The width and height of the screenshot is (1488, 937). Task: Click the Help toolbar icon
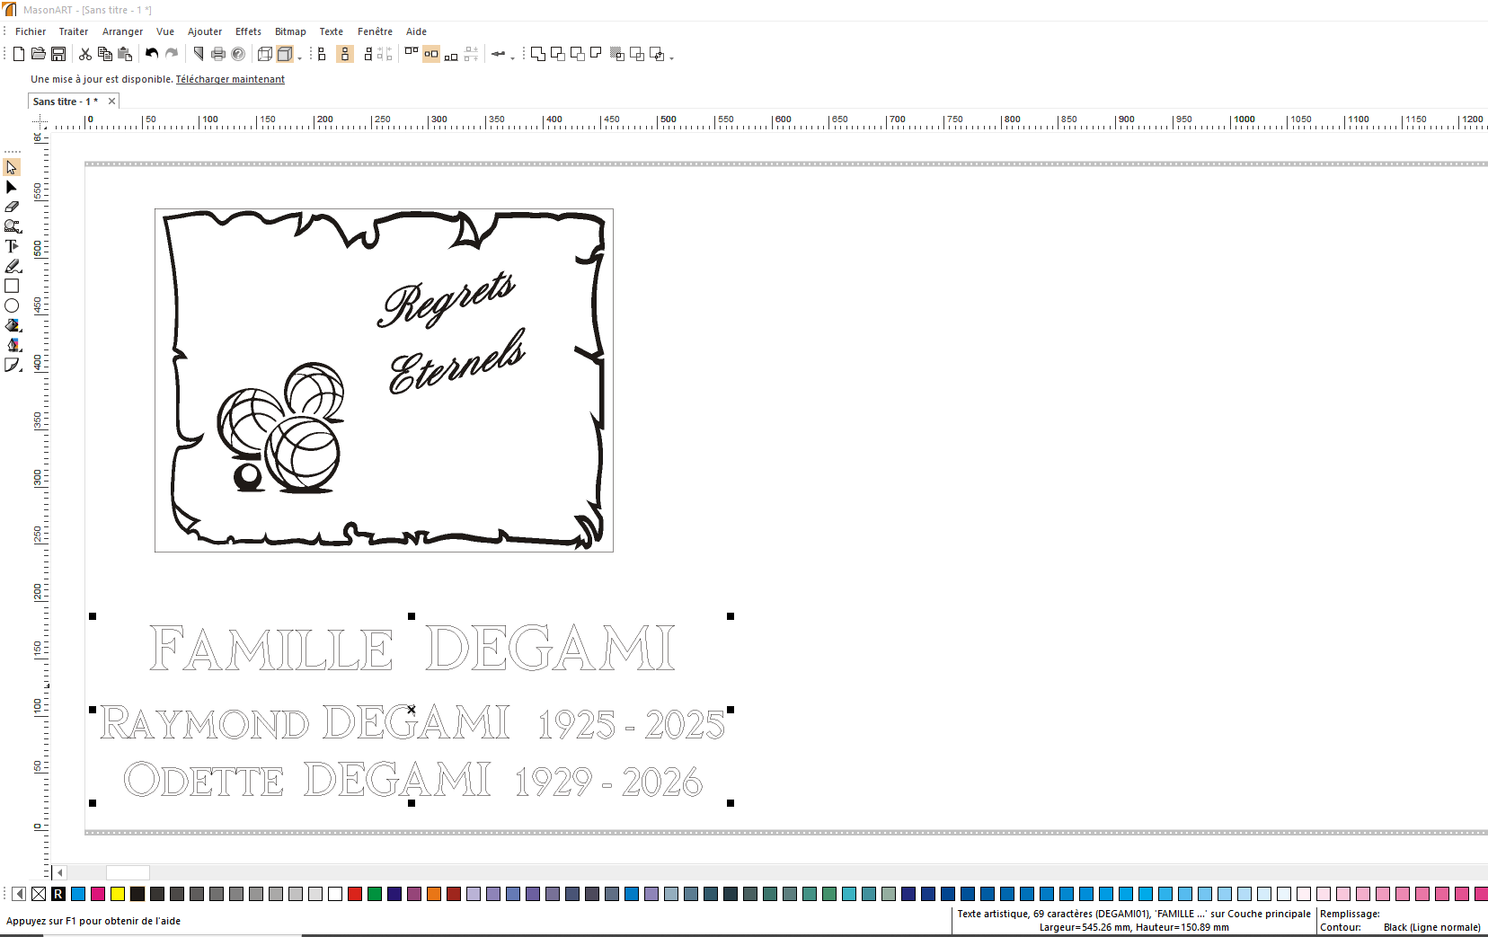[238, 54]
